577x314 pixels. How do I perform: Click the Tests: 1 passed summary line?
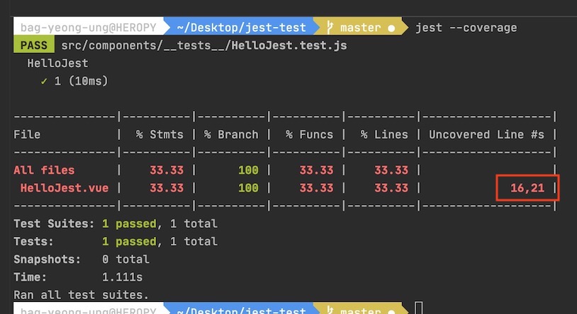(x=116, y=241)
